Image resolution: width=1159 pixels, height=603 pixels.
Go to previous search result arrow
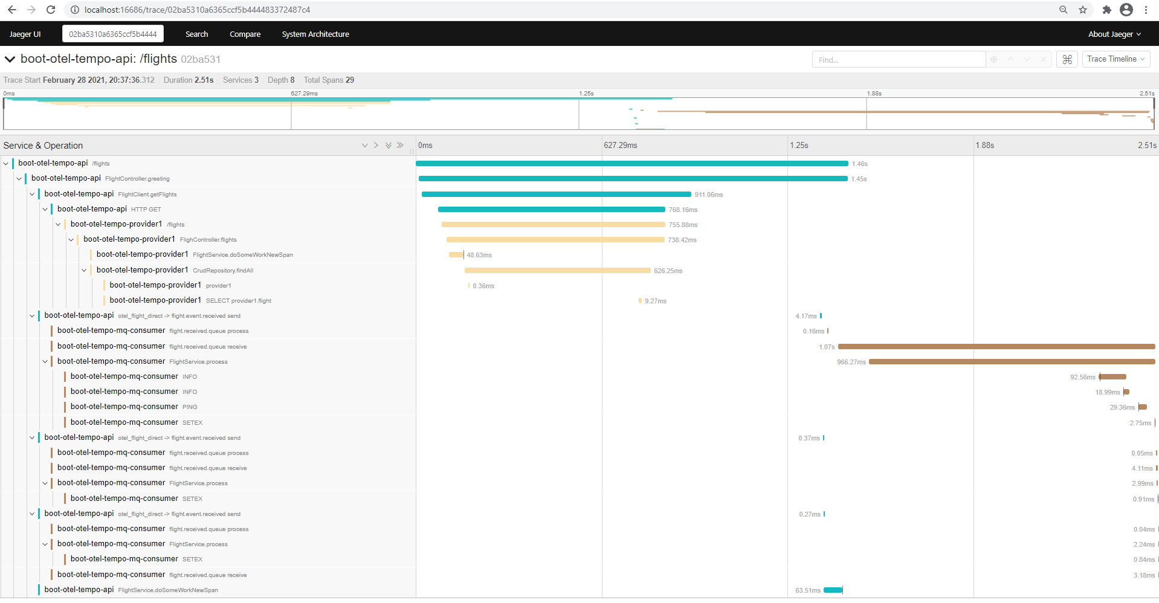coord(1010,59)
